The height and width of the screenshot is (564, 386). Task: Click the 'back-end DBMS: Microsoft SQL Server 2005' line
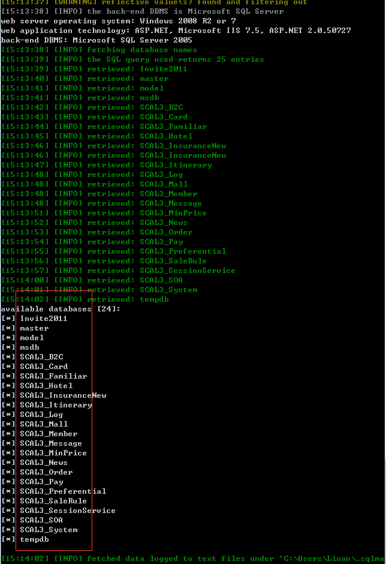96,40
